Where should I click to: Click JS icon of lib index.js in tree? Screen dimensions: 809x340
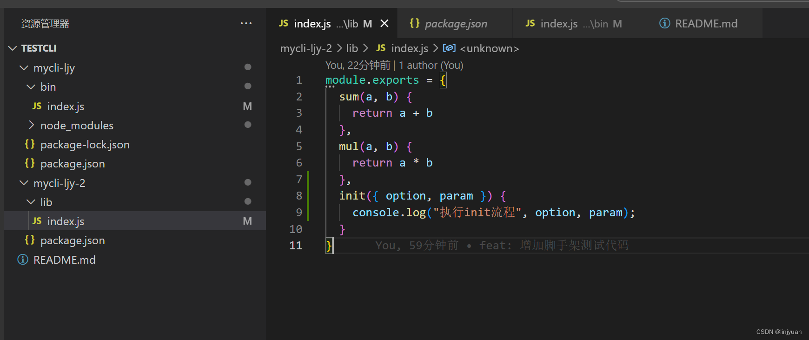click(37, 221)
